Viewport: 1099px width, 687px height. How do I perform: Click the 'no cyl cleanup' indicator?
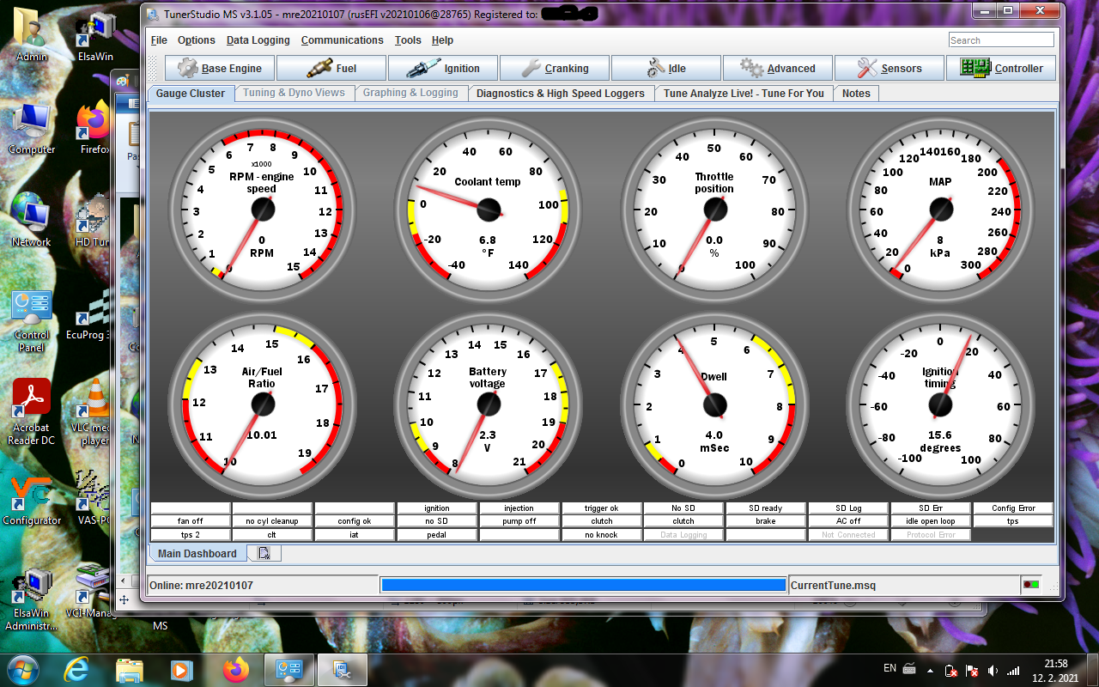(x=272, y=521)
